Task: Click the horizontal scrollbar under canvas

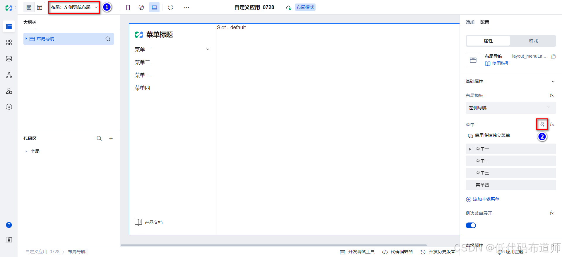Action: click(x=274, y=245)
